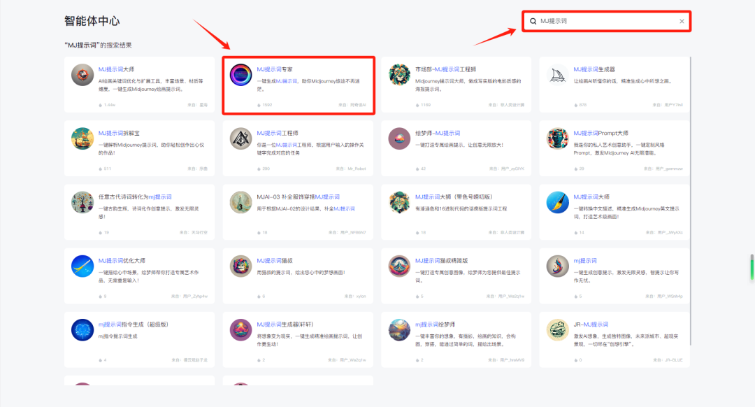Open the 绘梦师-MJ提示词 title link
This screenshot has height=407, width=755.
438,133
